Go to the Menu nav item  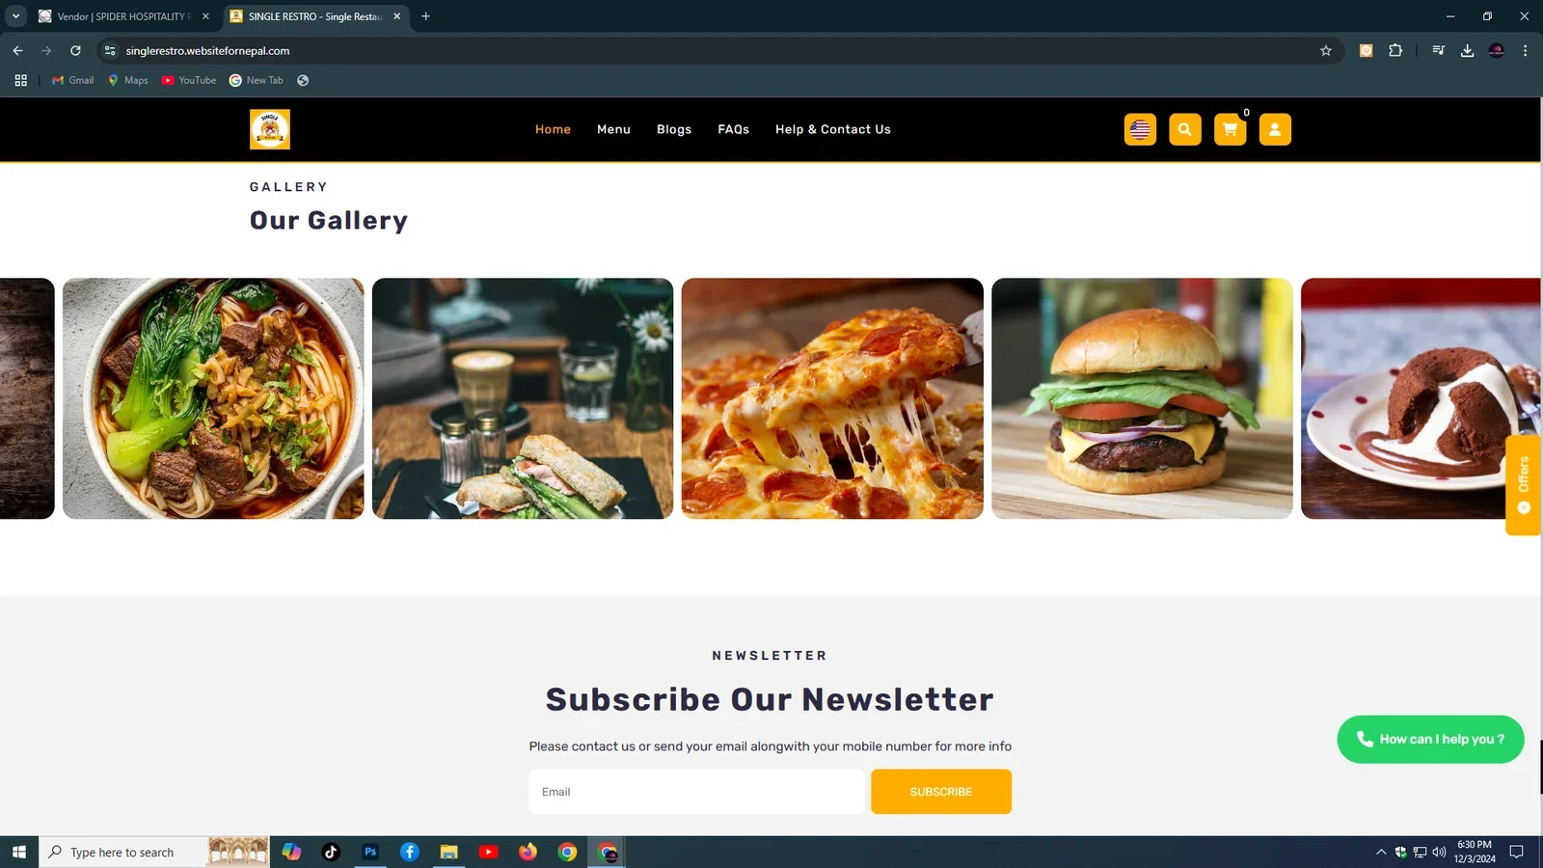click(613, 129)
